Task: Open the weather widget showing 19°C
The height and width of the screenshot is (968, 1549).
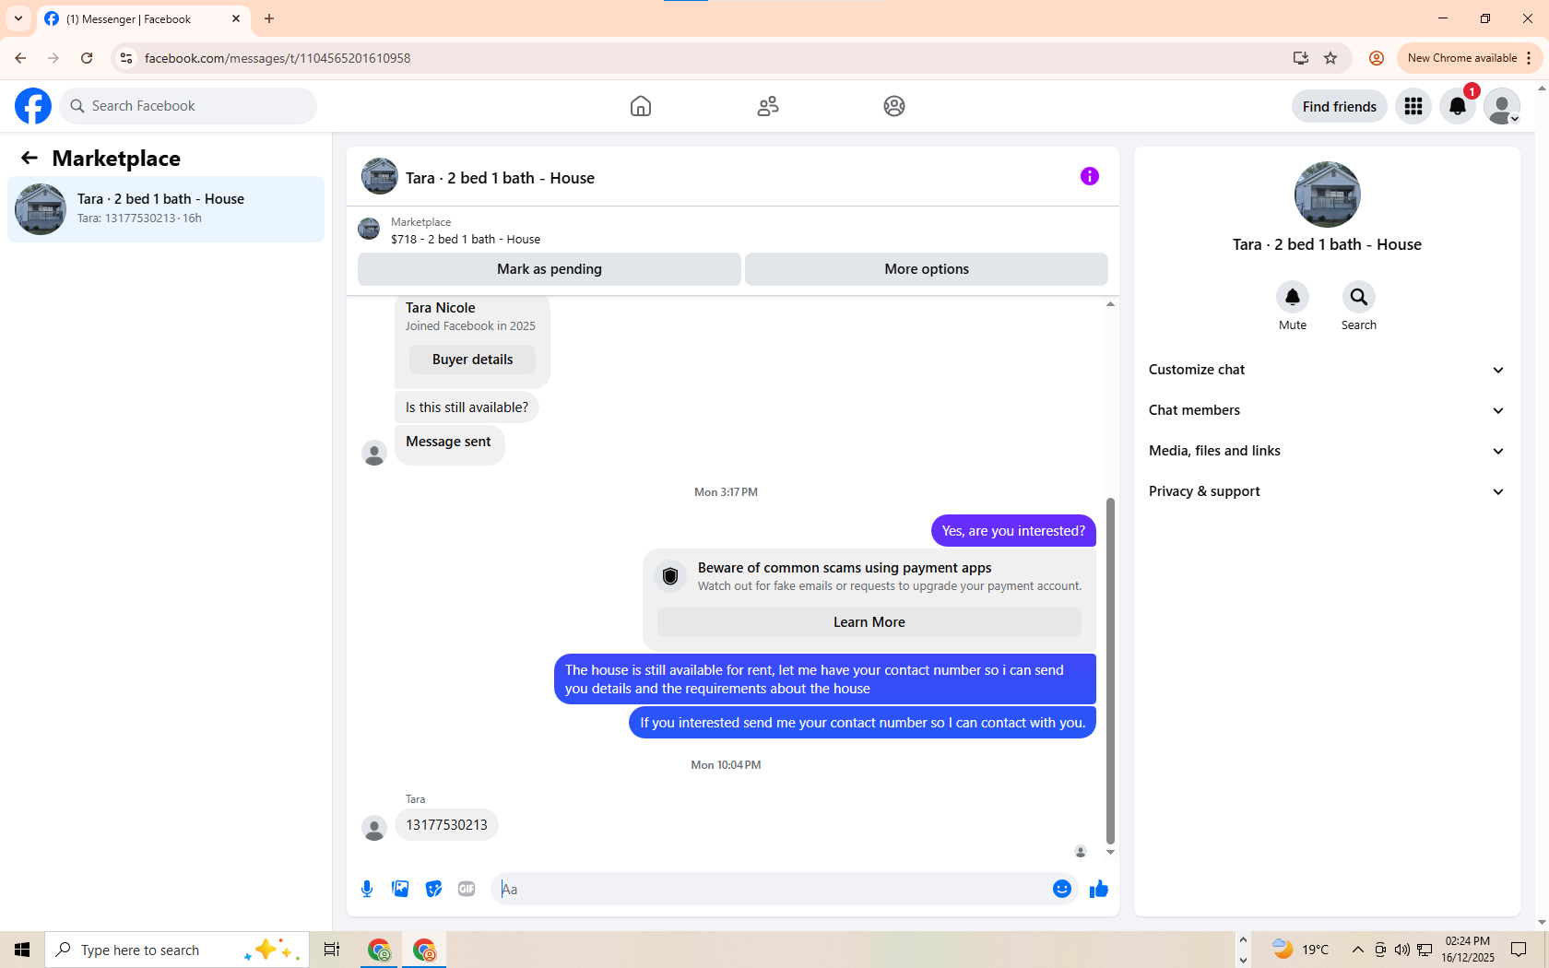Action: coord(1300,950)
